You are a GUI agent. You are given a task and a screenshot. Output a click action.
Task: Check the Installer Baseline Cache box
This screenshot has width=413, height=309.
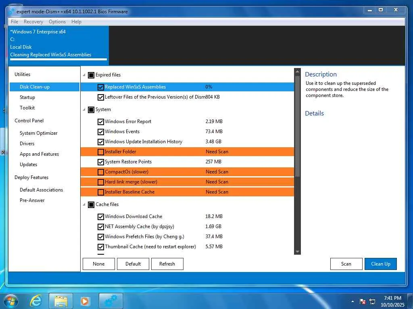[100, 192]
